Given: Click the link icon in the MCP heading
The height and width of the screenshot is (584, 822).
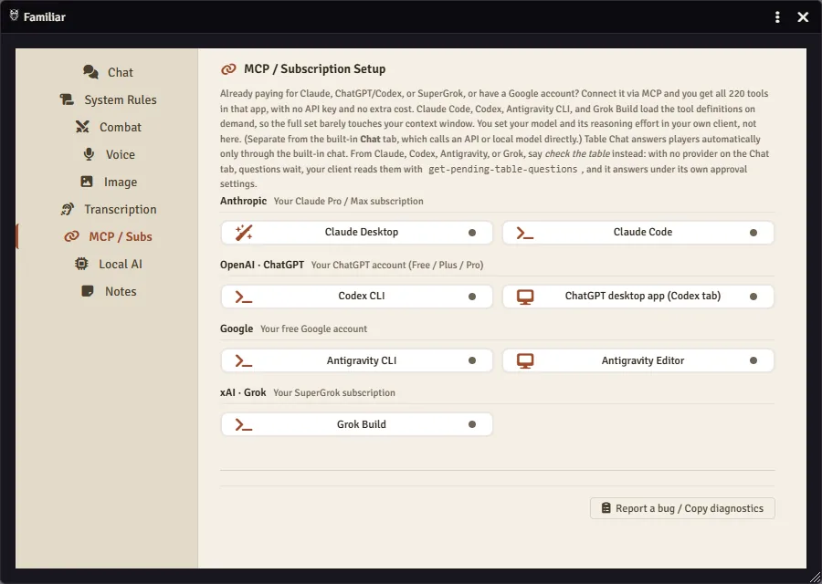Looking at the screenshot, I should point(228,69).
